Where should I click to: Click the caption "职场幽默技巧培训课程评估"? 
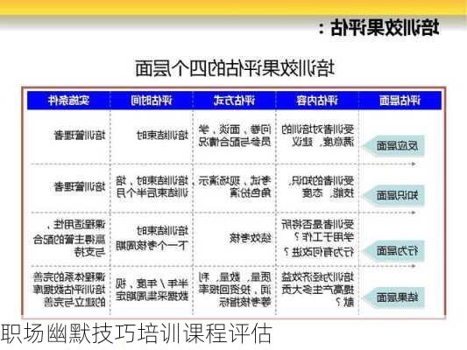pyautogui.click(x=137, y=334)
